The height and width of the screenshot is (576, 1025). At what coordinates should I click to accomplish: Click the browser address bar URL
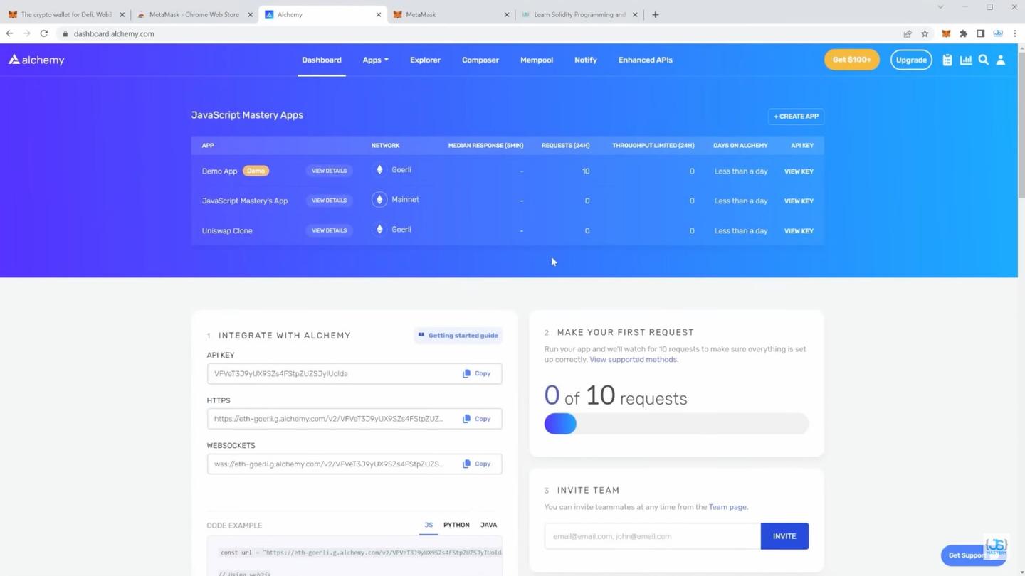pos(114,33)
